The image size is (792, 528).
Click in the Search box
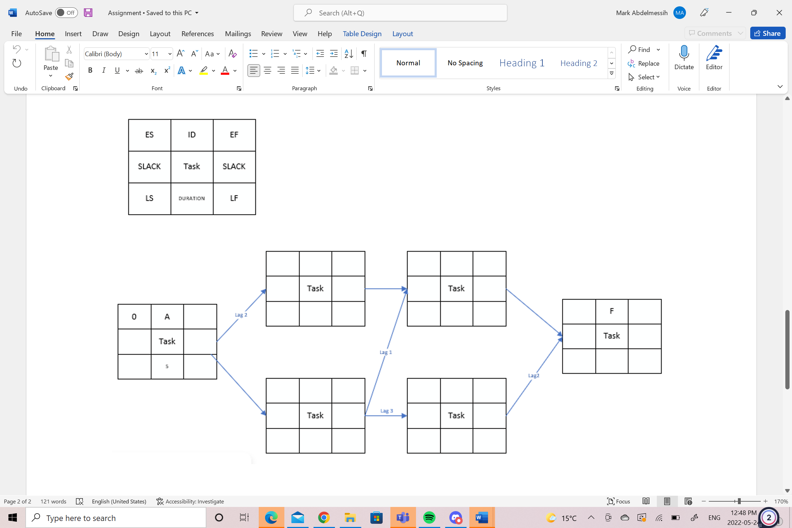(x=400, y=13)
